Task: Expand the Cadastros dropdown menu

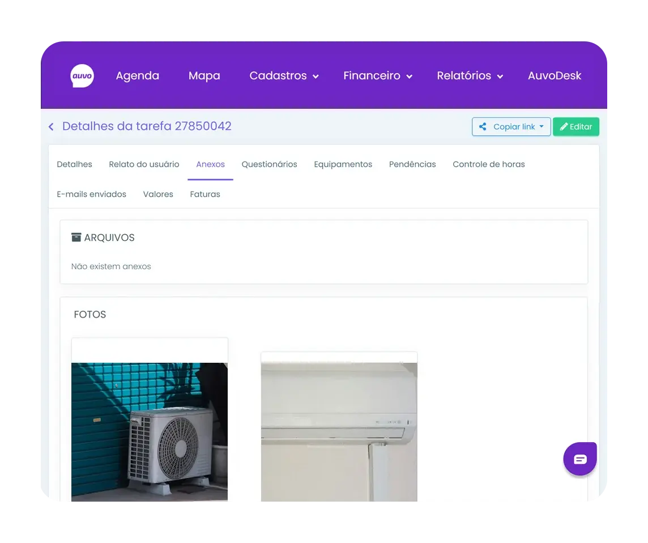Action: (x=284, y=76)
